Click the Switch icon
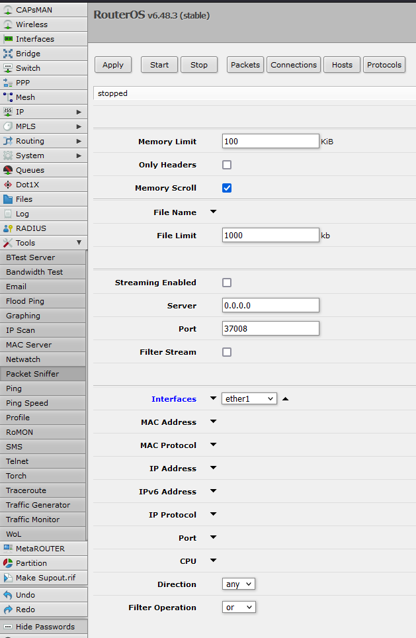Screen dimensions: 416x638 click(x=8, y=68)
